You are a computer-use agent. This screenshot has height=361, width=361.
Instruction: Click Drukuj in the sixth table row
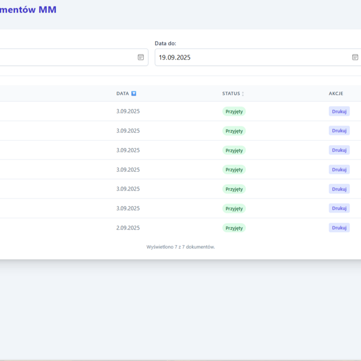[339, 208]
